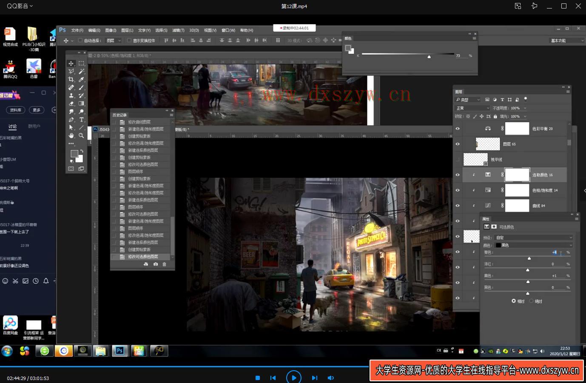Hide the 图层 65 layer

pos(458,144)
